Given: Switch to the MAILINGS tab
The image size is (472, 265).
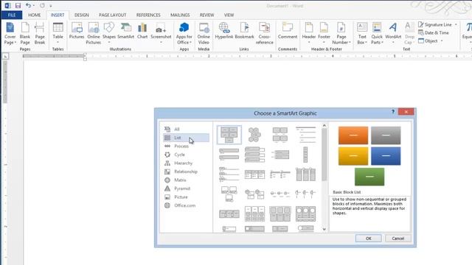Looking at the screenshot, I should pyautogui.click(x=180, y=15).
